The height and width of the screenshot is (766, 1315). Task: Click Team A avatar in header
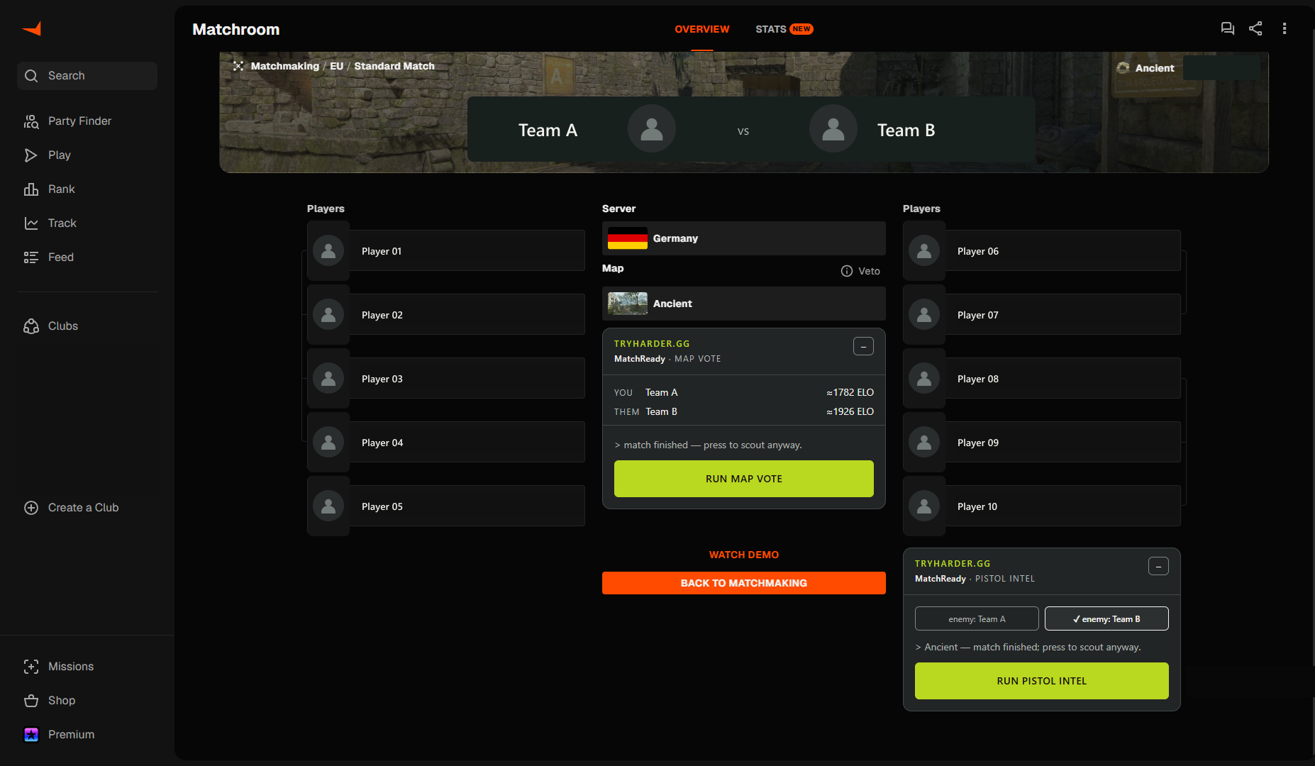pyautogui.click(x=651, y=129)
